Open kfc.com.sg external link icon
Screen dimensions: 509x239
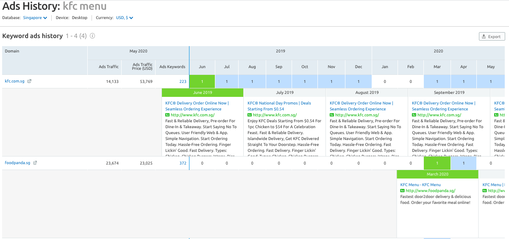point(29,81)
